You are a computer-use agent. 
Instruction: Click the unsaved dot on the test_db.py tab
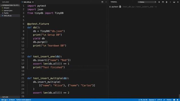[x=33, y=2]
